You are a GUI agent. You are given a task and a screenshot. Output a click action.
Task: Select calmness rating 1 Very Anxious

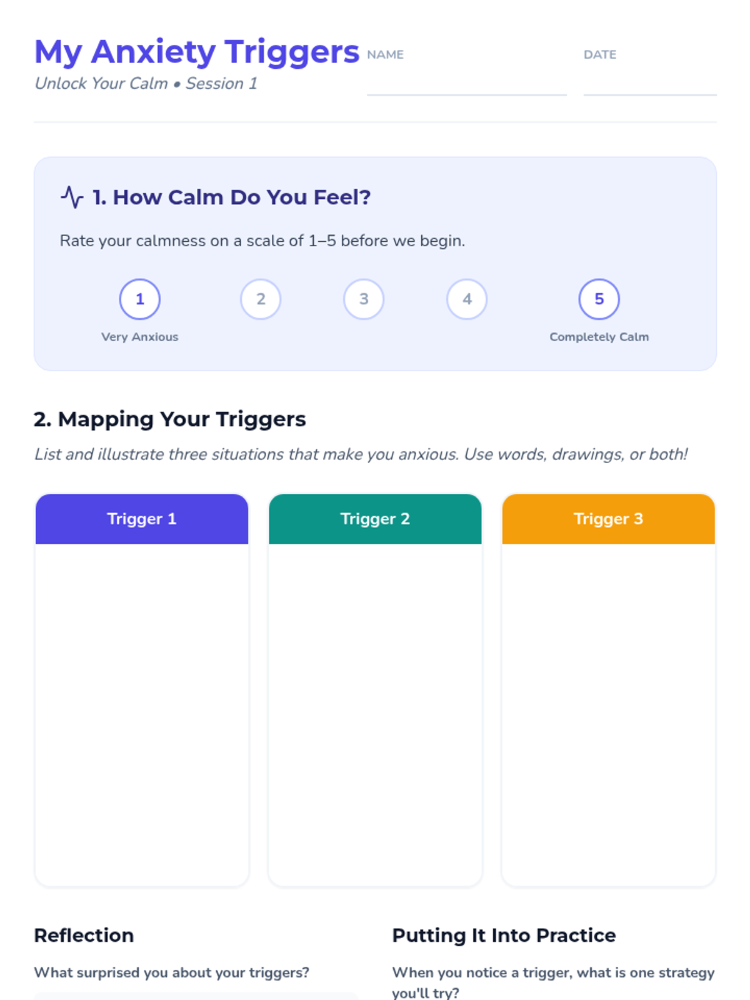point(139,299)
